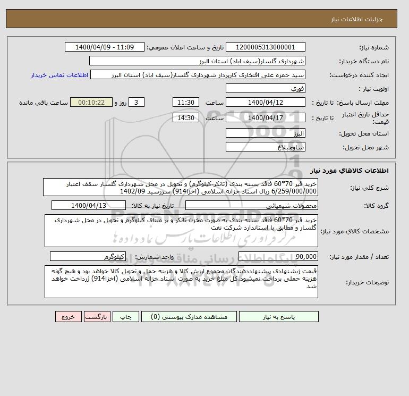Click the ساعت باقی مانده label
This screenshot has height=396, width=409.
pos(44,103)
